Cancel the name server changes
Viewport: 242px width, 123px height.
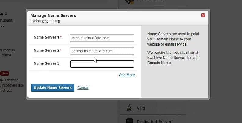pyautogui.click(x=83, y=88)
